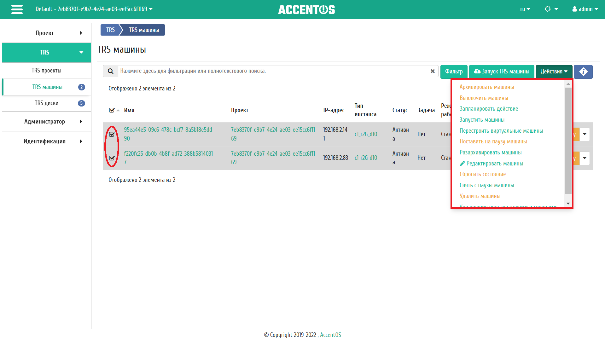Open the admin user menu
The height and width of the screenshot is (340, 605).
pyautogui.click(x=585, y=9)
